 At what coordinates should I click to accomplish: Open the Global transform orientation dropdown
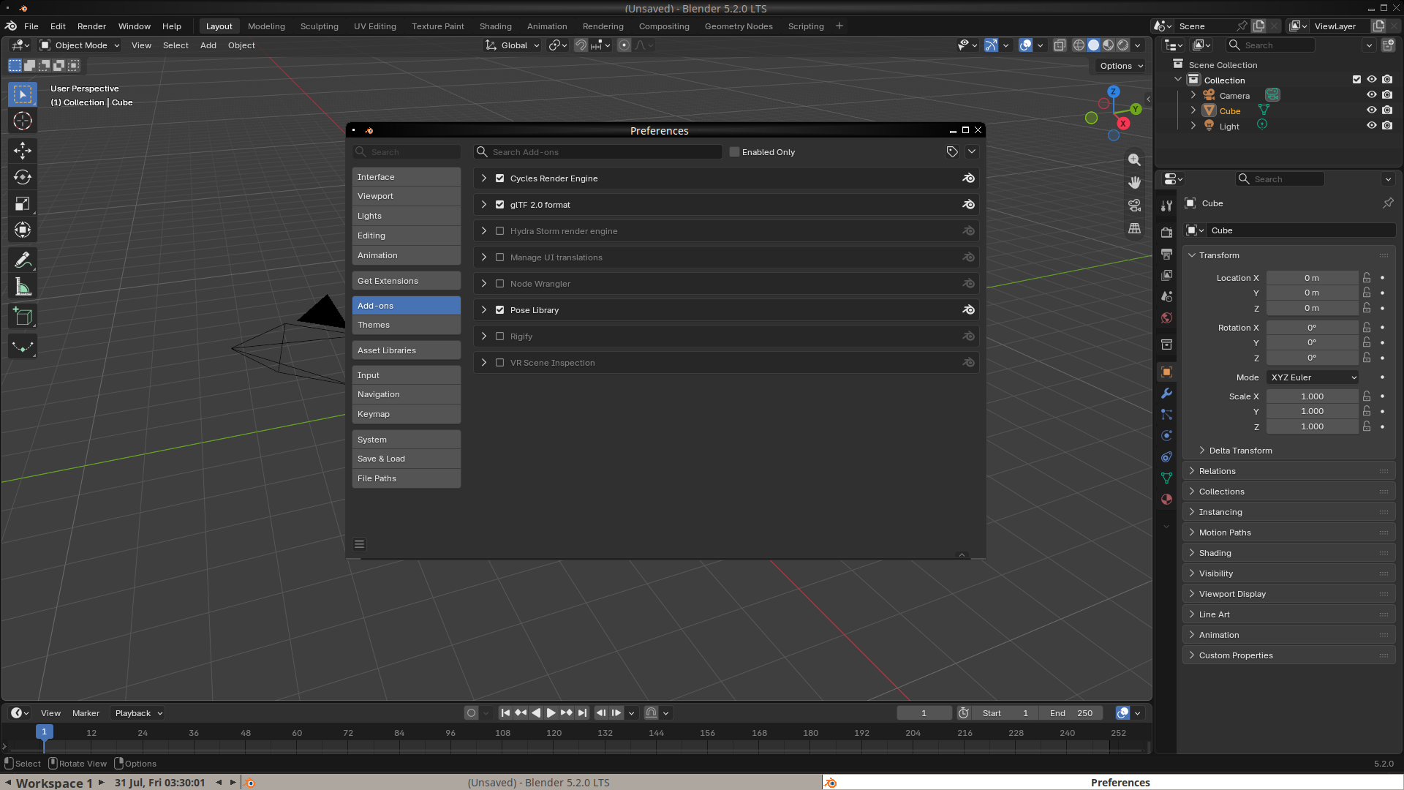pos(512,45)
